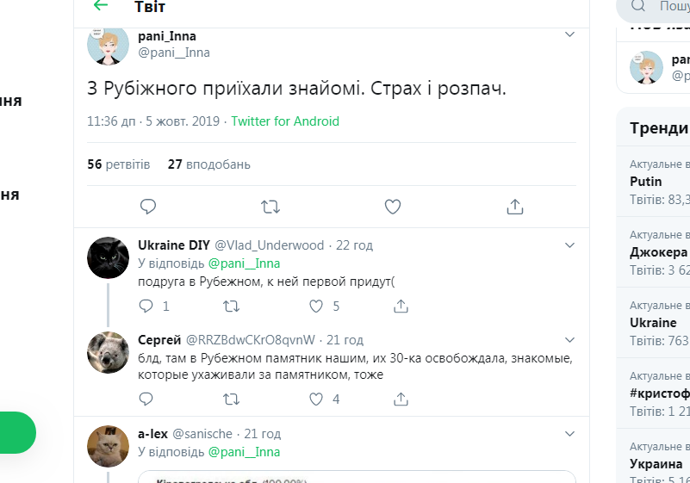Retweet the reply by Ukraine DIY
Viewport: 690px width, 483px height.
click(231, 306)
